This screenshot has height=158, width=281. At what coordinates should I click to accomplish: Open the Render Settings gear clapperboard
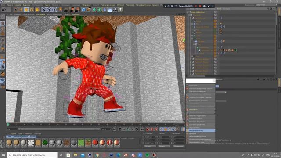tap(77, 10)
